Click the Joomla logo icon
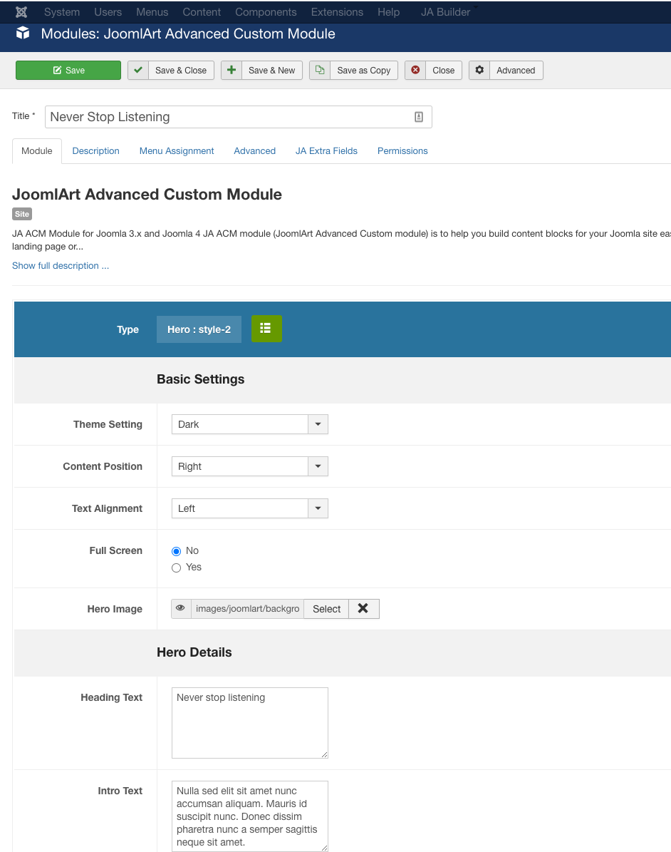Image resolution: width=671 pixels, height=852 pixels. tap(21, 12)
